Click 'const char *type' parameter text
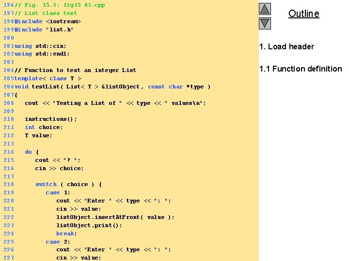The height and width of the screenshot is (261, 349). (x=176, y=87)
